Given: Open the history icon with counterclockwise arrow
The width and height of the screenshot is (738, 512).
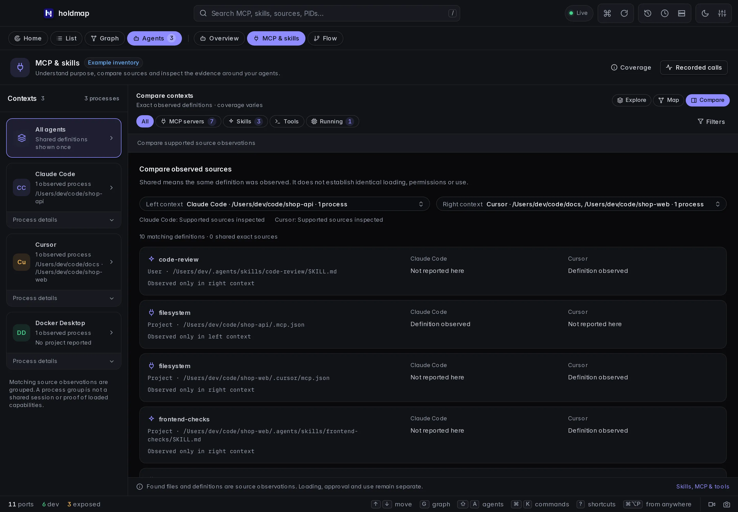Looking at the screenshot, I should click(648, 13).
